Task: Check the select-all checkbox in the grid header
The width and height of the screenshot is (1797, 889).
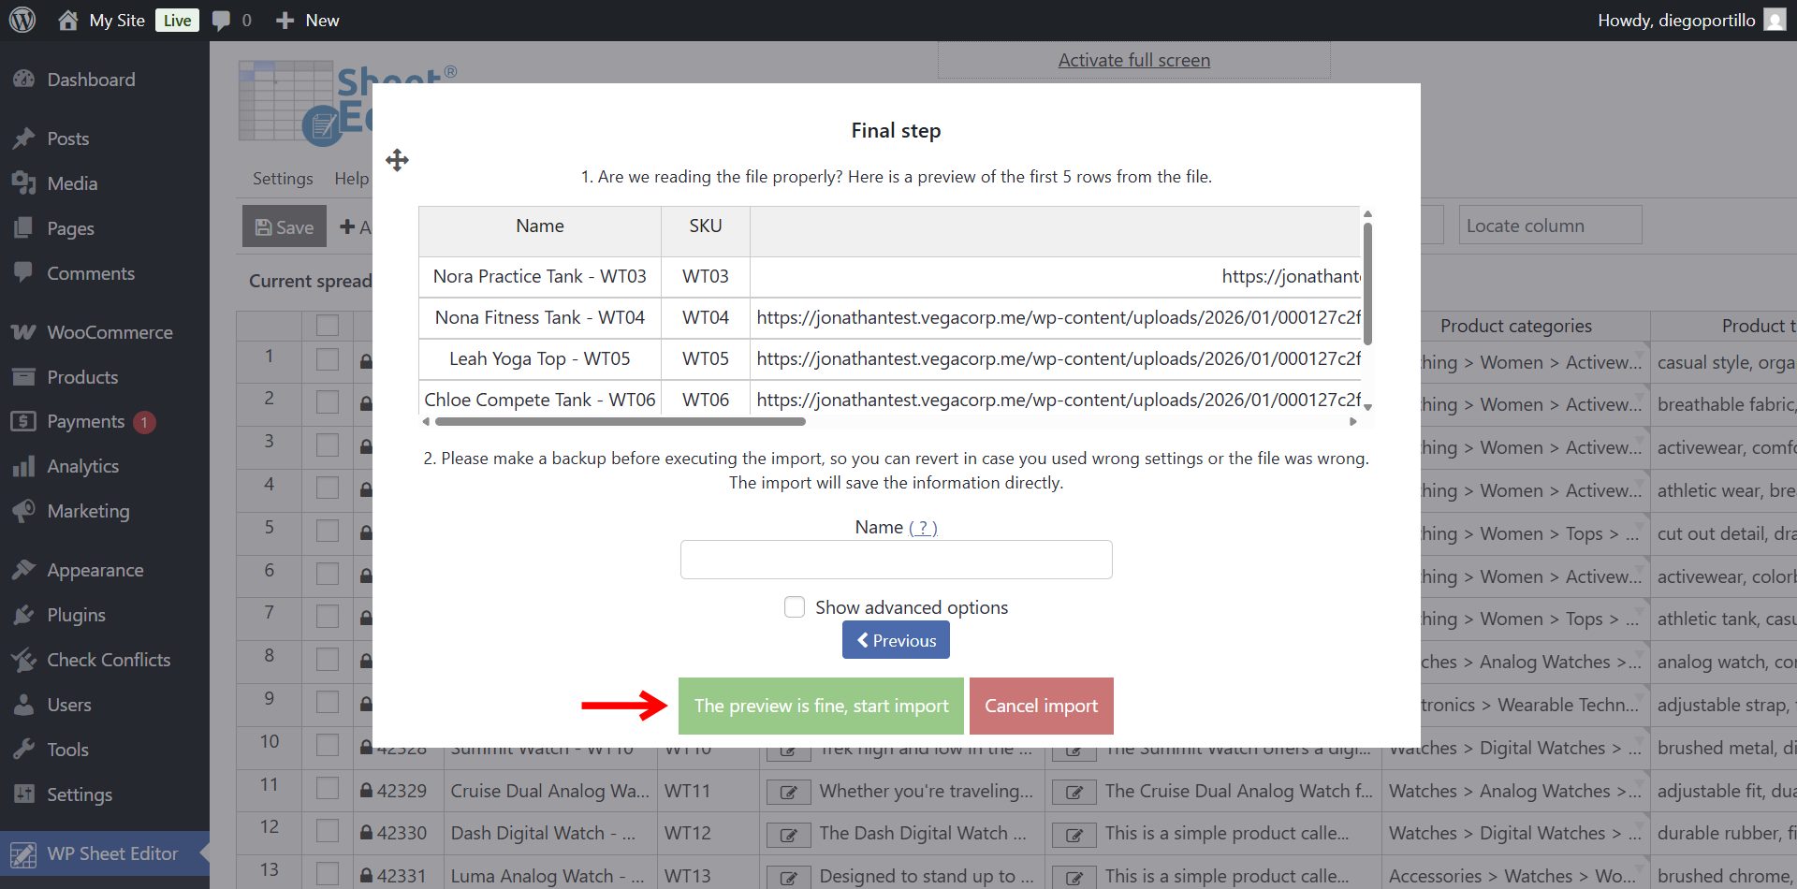Action: tap(327, 325)
